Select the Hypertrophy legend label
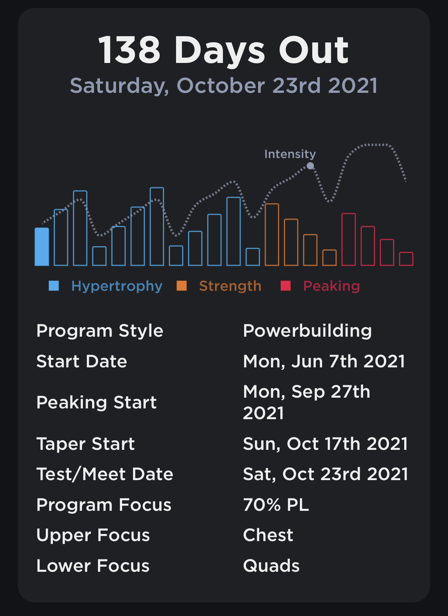Image resolution: width=448 pixels, height=616 pixels. [x=117, y=286]
